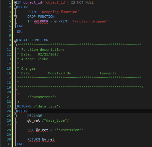Place cursor in the /*parameters*/ comment

click(x=42, y=97)
